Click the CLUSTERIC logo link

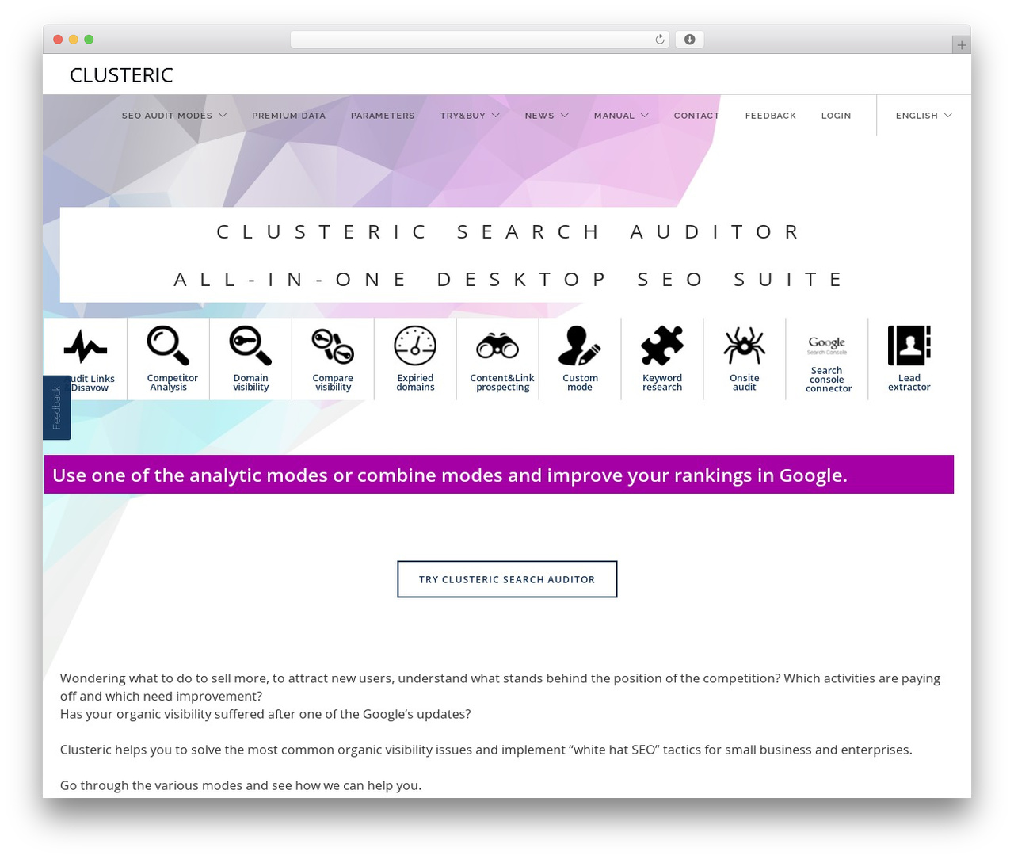(x=121, y=75)
